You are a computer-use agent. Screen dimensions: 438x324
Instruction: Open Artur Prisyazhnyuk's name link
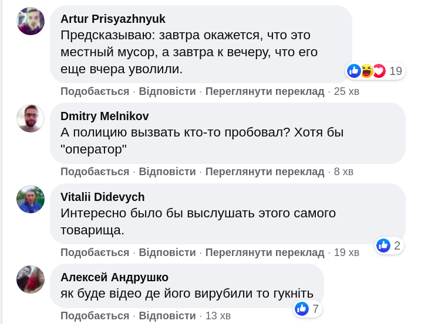click(113, 19)
